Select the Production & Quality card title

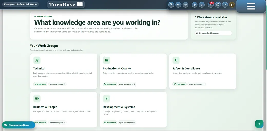117,69
